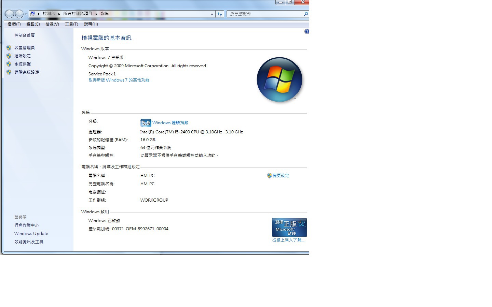Image resolution: width=492 pixels, height=307 pixels.
Task: Select 控制台 breadcrumb in the address bar
Action: pyautogui.click(x=49, y=14)
